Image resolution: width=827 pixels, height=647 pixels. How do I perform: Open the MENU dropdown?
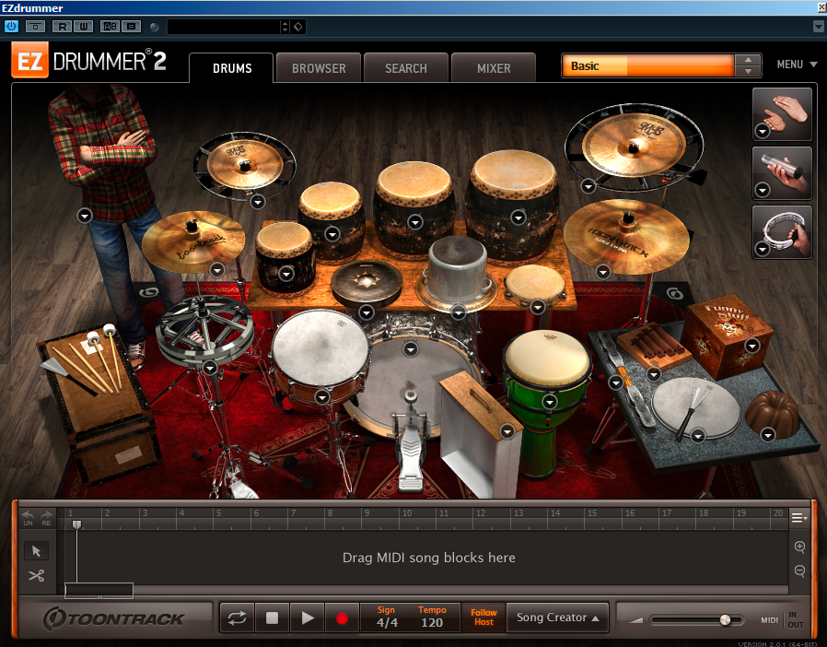797,65
